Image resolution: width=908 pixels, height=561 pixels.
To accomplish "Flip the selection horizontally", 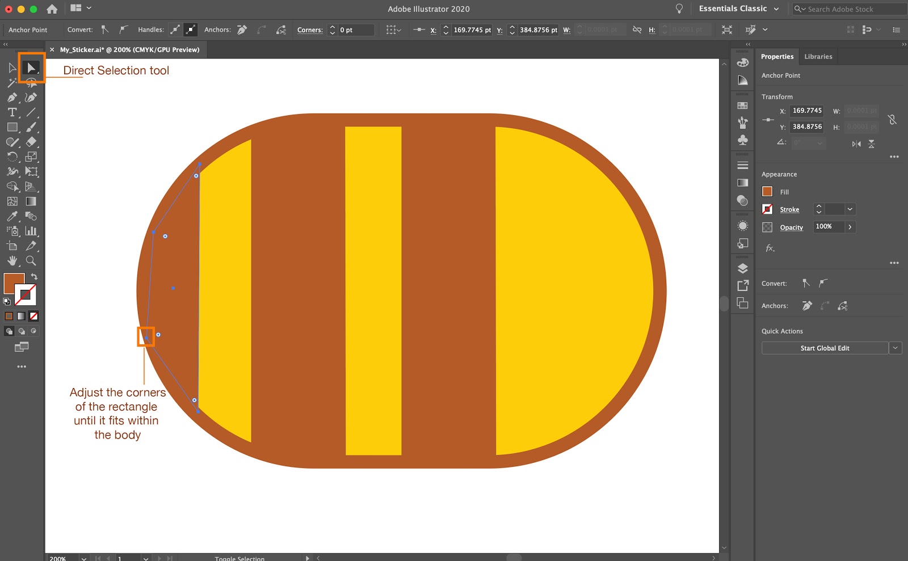I will [x=856, y=144].
